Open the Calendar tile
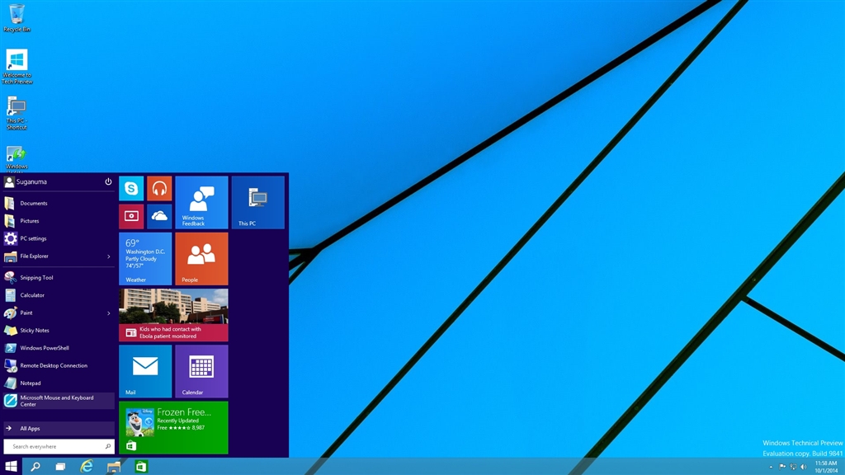This screenshot has width=845, height=475. [201, 371]
